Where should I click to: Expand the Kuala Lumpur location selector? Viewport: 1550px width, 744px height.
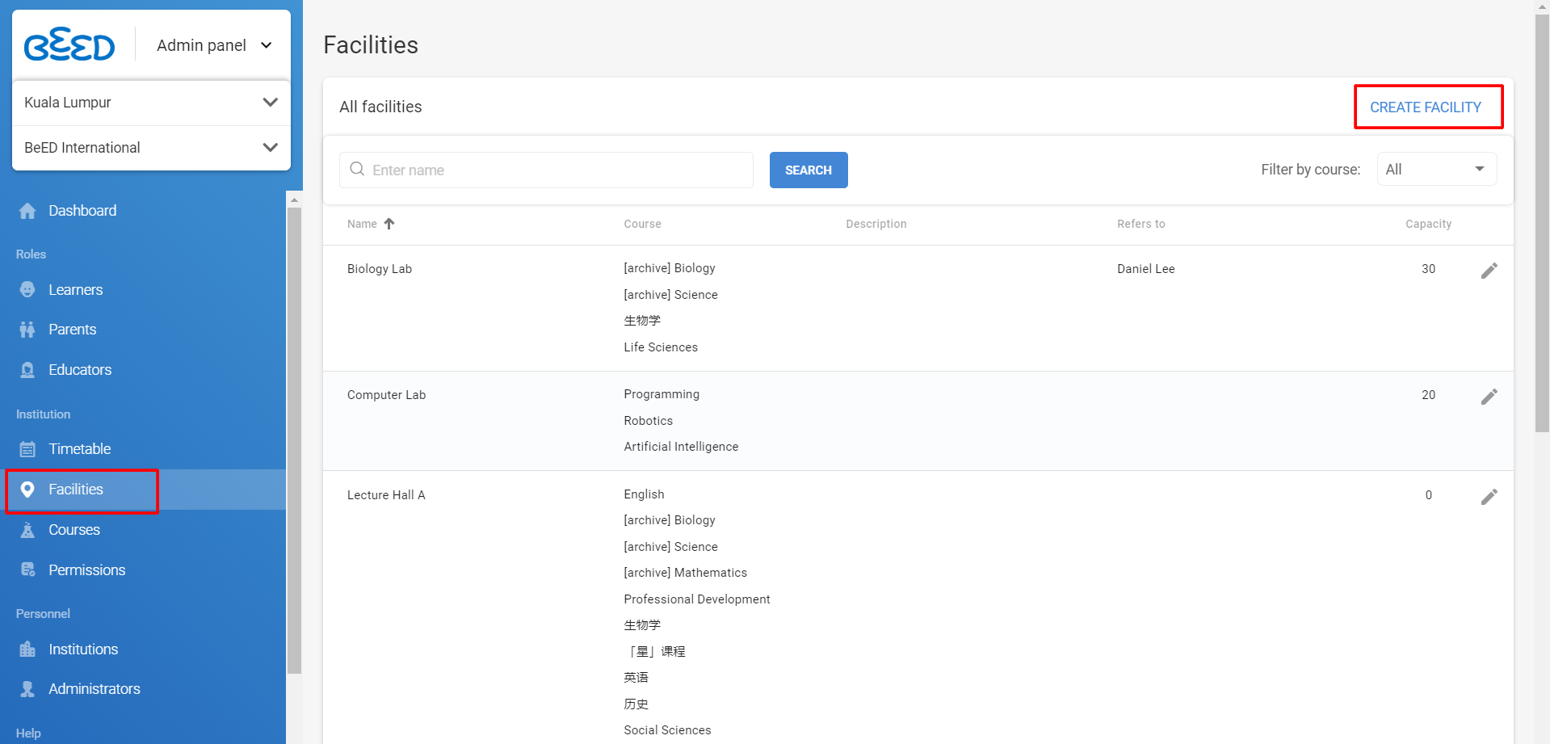pyautogui.click(x=151, y=103)
